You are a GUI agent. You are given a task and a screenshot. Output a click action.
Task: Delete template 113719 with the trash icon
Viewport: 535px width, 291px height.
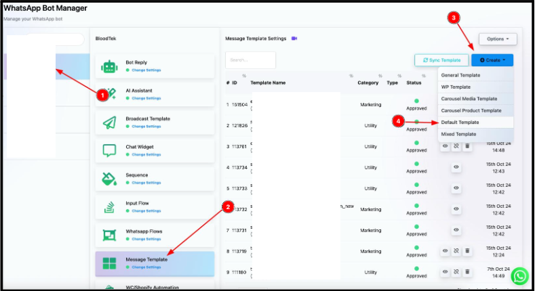click(x=467, y=251)
